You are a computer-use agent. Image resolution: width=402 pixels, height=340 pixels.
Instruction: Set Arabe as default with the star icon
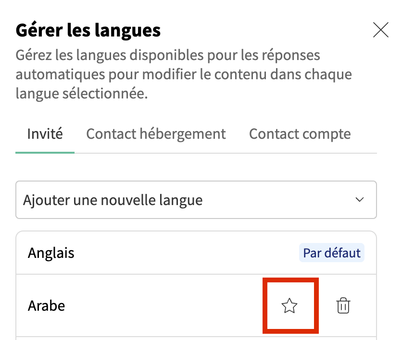click(289, 306)
